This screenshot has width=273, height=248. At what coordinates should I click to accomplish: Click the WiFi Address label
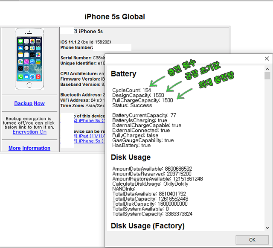coord(75,100)
